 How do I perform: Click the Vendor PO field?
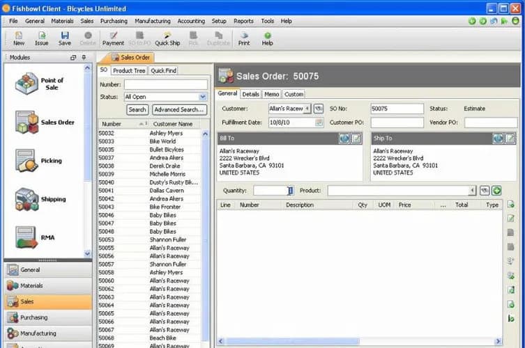click(x=491, y=122)
